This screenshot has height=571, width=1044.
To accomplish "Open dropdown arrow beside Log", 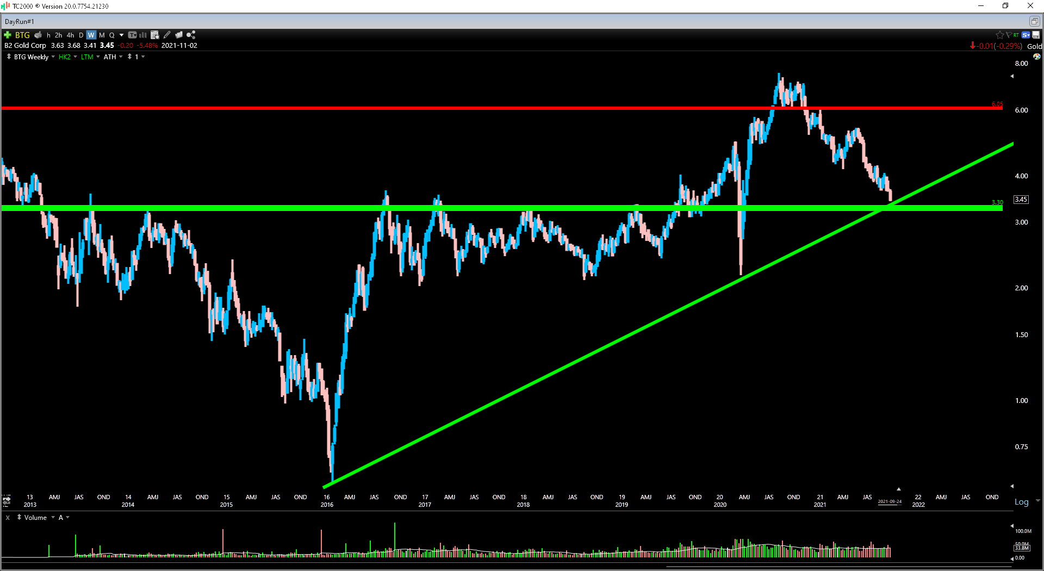I will (x=1037, y=500).
